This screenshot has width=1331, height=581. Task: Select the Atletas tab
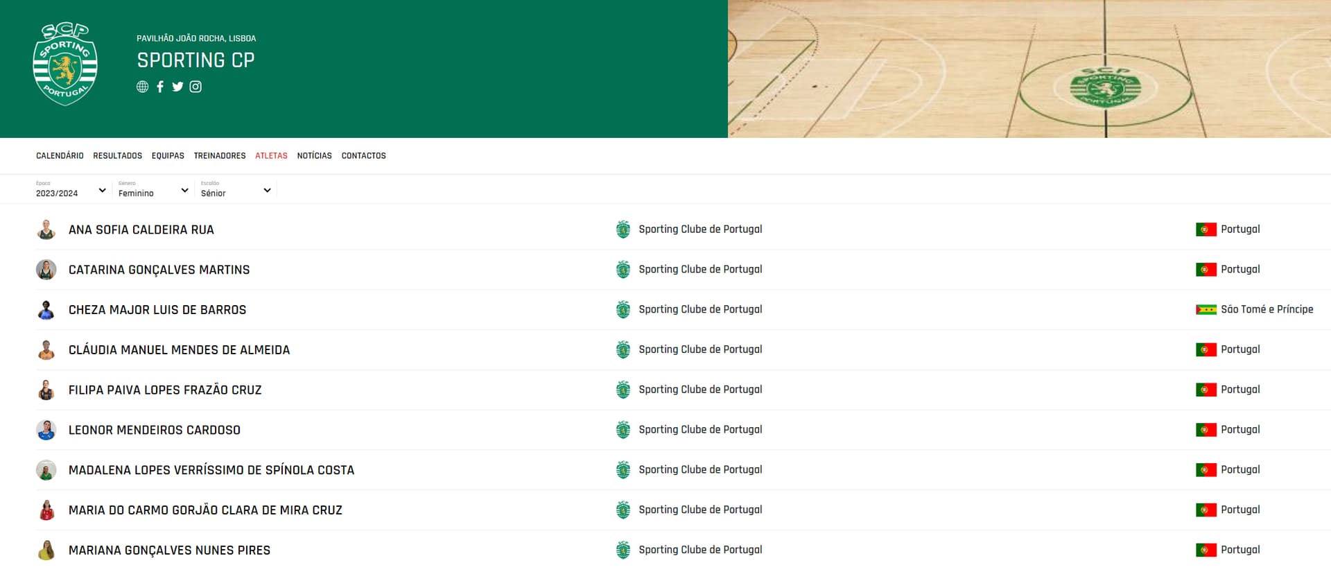click(271, 156)
